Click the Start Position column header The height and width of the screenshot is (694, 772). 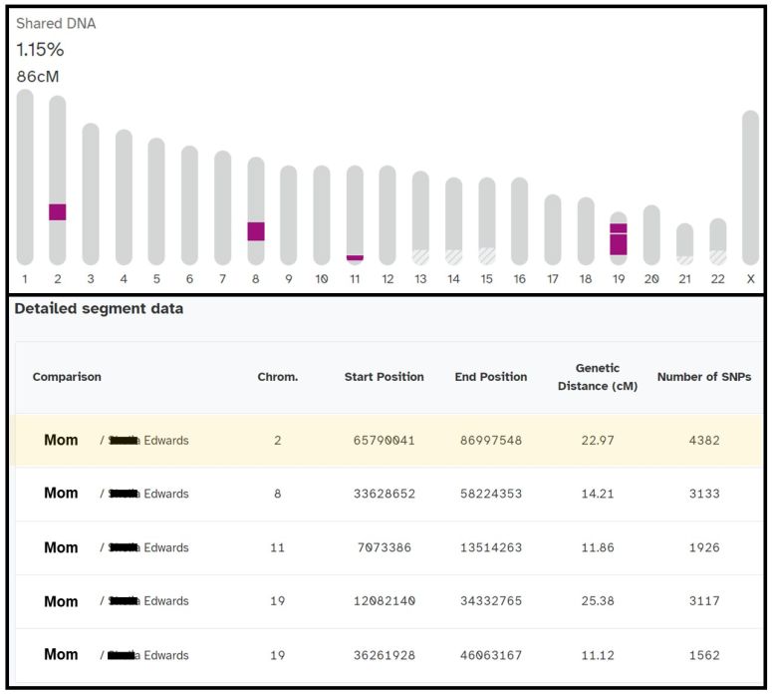[384, 377]
